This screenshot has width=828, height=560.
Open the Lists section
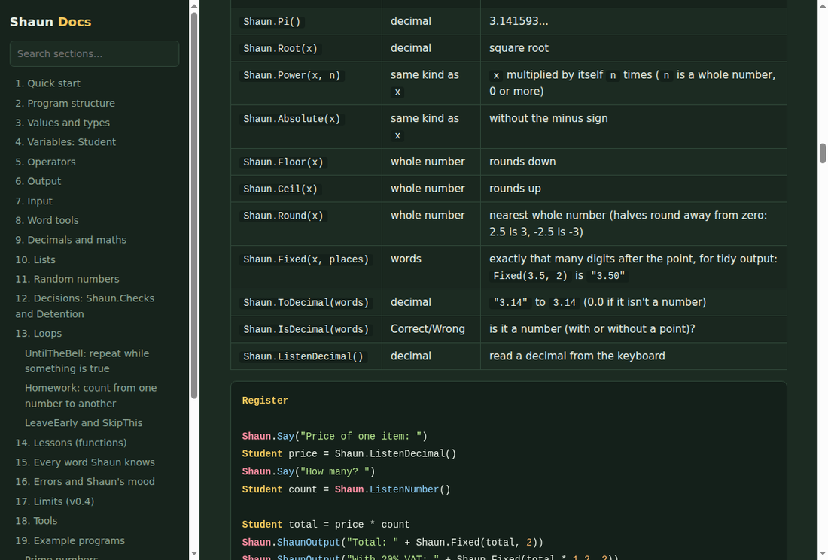pyautogui.click(x=35, y=259)
